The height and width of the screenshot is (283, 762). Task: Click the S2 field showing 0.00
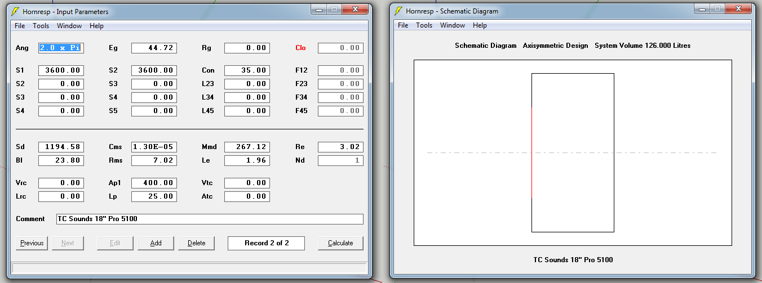61,84
